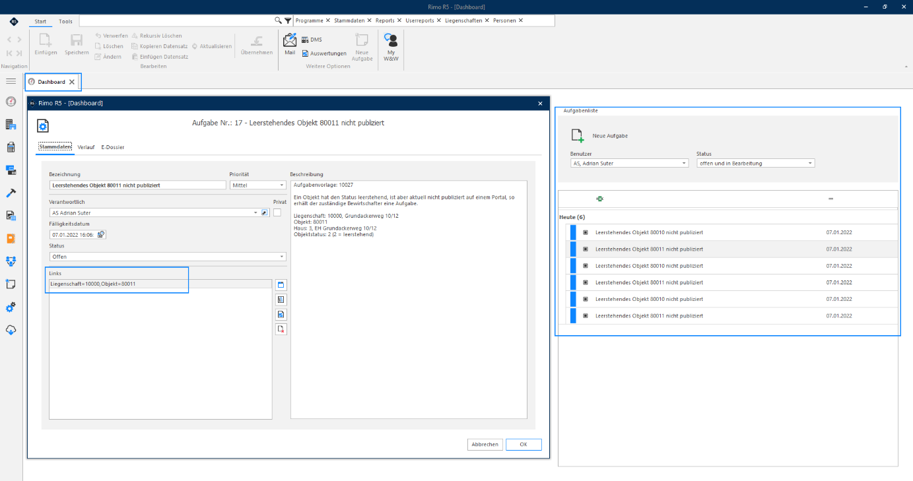This screenshot has width=913, height=481.
Task: Click into the Bezeichnung text field
Action: pos(137,185)
